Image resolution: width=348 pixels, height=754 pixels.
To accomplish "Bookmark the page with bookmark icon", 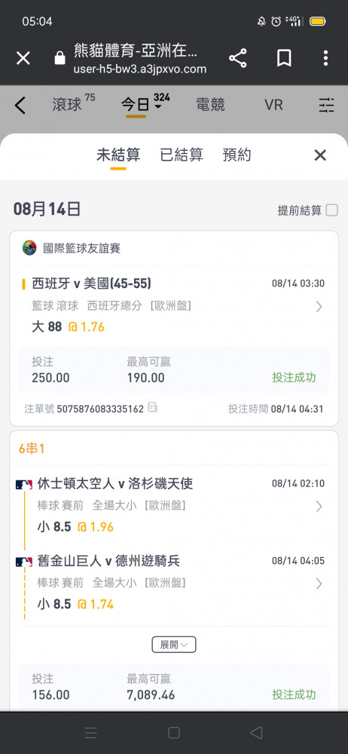I will 284,58.
